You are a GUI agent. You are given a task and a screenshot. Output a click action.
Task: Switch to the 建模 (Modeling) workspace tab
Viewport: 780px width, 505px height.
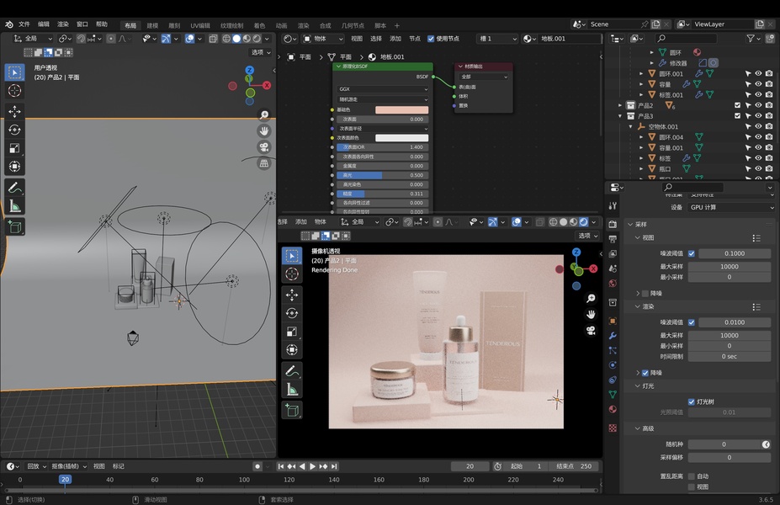tap(152, 25)
